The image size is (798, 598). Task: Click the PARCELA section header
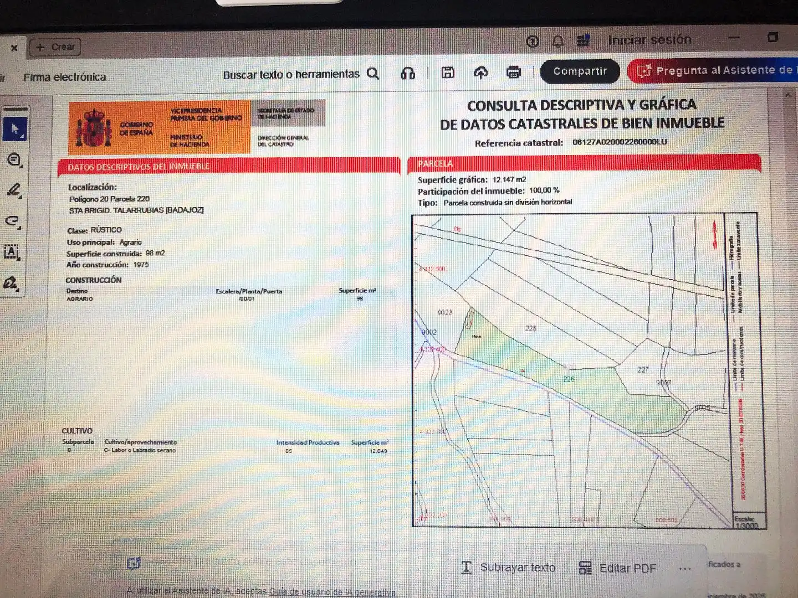click(x=435, y=163)
